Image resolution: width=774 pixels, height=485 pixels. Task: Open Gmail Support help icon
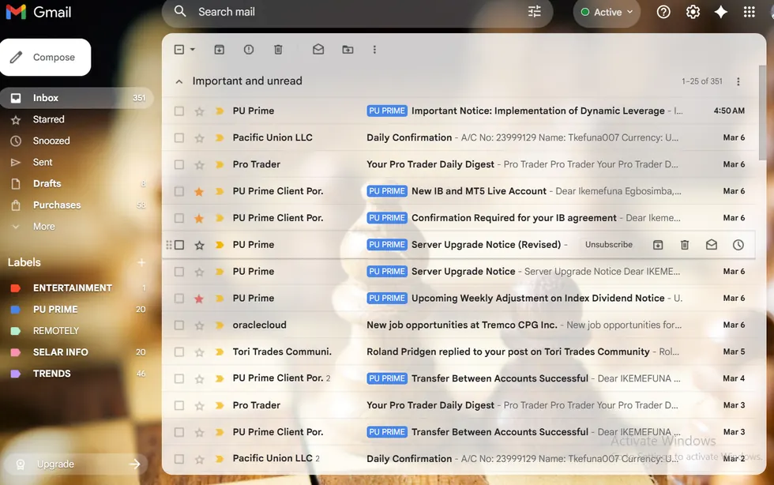[x=663, y=12]
